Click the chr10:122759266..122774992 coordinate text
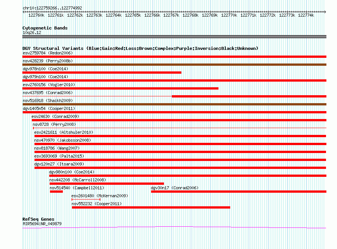 (52, 8)
